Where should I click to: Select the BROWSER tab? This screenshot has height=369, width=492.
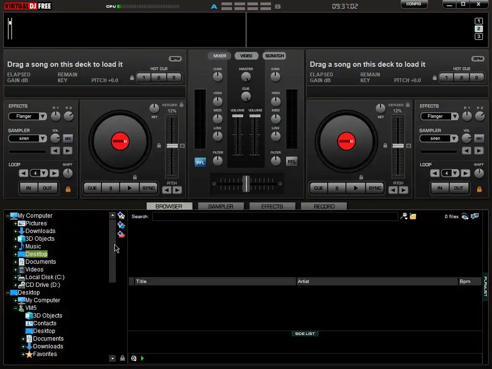169,206
